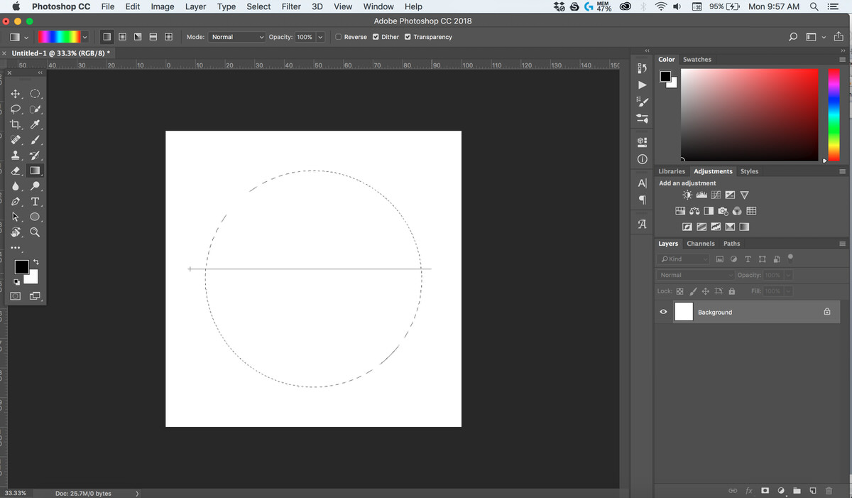Swap foreground and background colors
The image size is (852, 498).
[35, 262]
